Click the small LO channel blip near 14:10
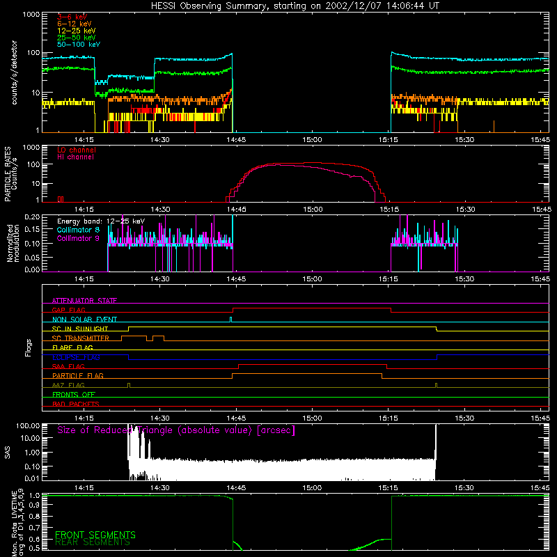 61,199
